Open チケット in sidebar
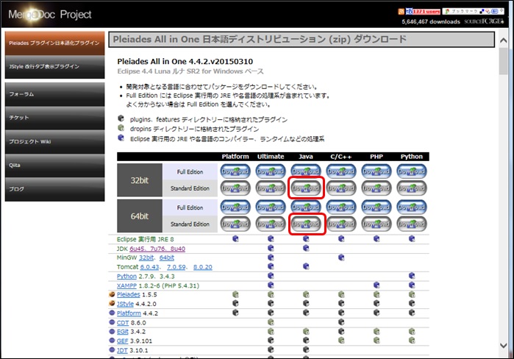 coord(54,118)
